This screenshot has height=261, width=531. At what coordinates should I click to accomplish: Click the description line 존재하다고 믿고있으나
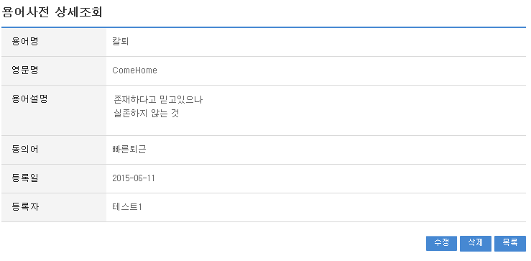(158, 100)
